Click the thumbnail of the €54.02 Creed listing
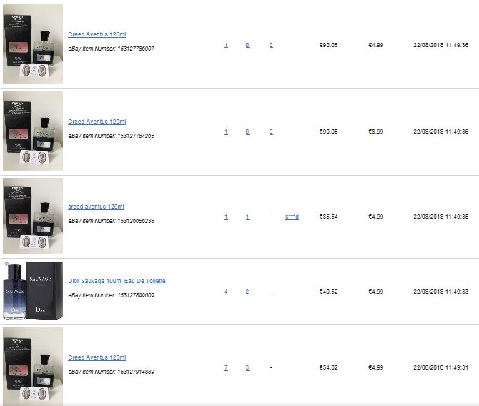Screen dimensions: 479x406 [33, 367]
